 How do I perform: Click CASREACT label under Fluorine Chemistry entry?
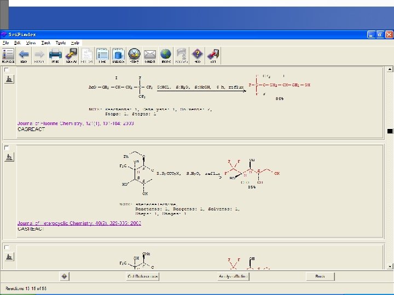(x=31, y=129)
